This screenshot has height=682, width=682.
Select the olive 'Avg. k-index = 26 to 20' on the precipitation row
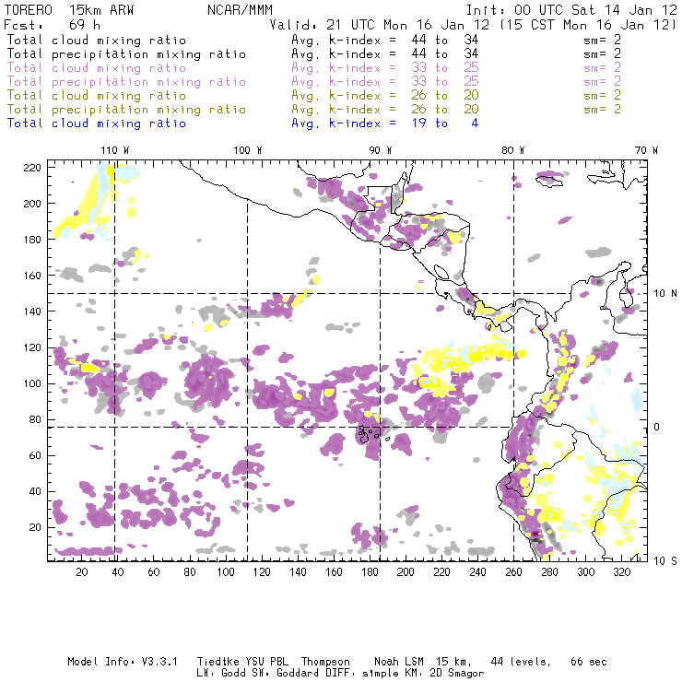pos(385,109)
